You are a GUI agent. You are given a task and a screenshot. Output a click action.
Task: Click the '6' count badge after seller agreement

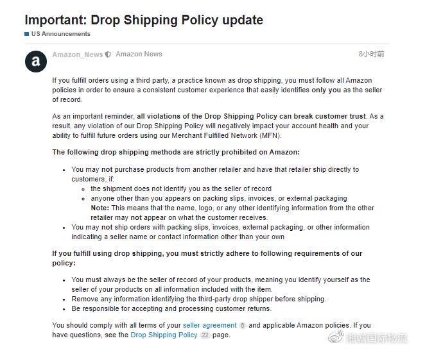pyautogui.click(x=243, y=326)
